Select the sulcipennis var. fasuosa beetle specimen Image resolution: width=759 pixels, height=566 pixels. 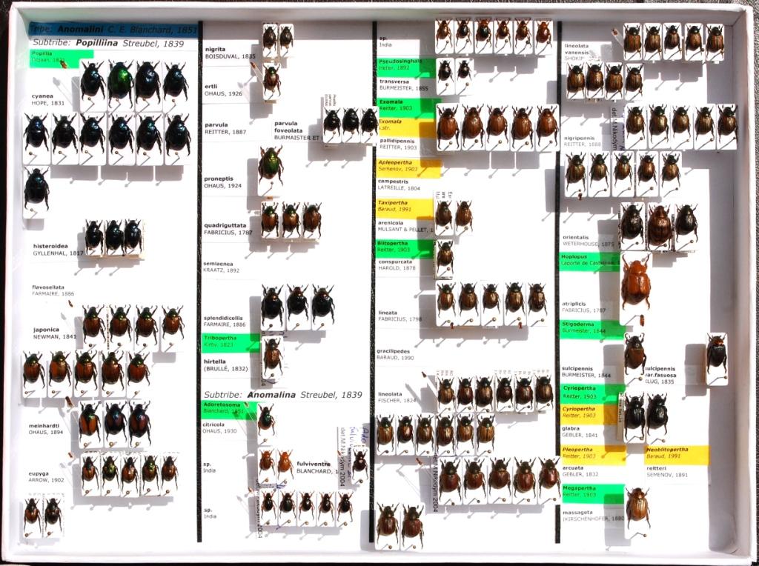(x=716, y=354)
